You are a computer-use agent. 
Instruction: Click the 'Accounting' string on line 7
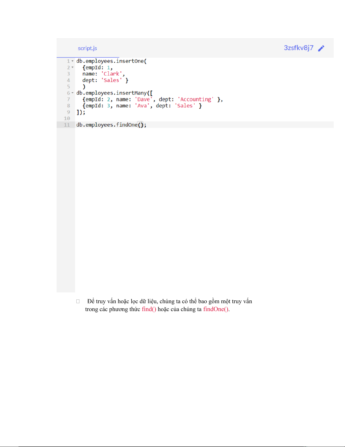click(x=195, y=99)
